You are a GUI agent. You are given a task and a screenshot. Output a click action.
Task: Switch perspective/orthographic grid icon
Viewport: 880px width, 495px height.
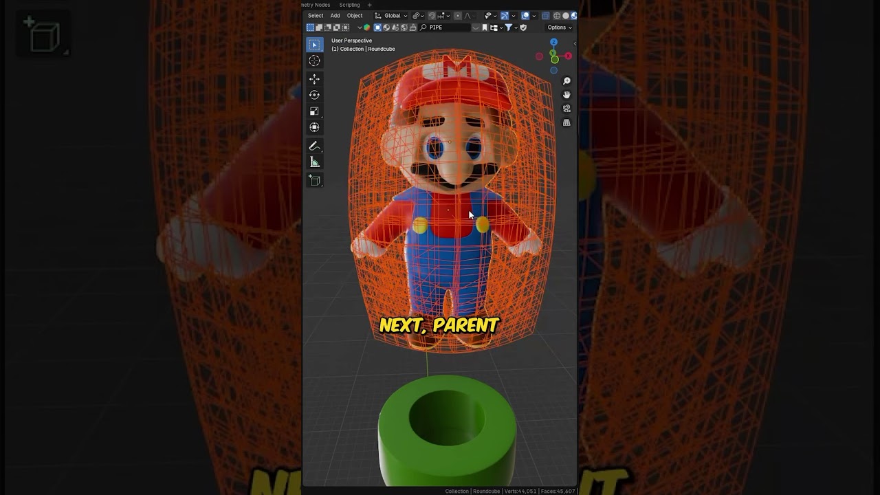click(566, 122)
